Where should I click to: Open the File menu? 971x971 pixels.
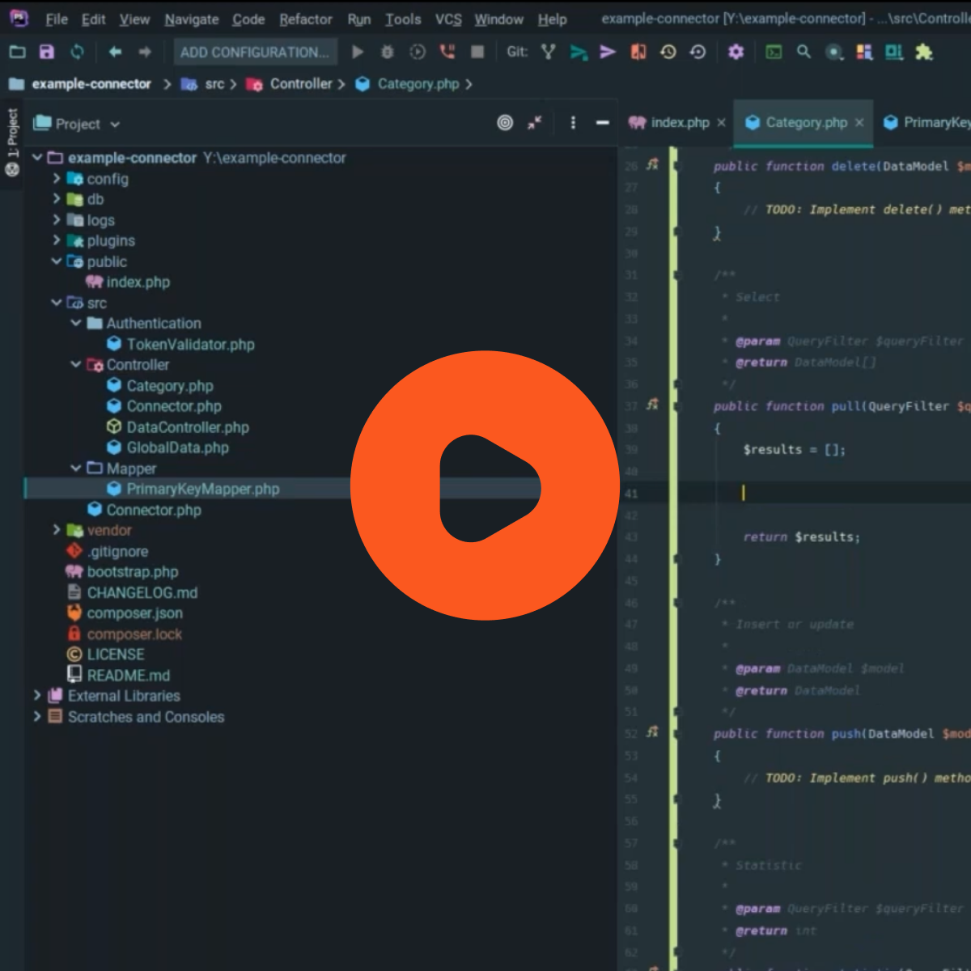coord(57,19)
